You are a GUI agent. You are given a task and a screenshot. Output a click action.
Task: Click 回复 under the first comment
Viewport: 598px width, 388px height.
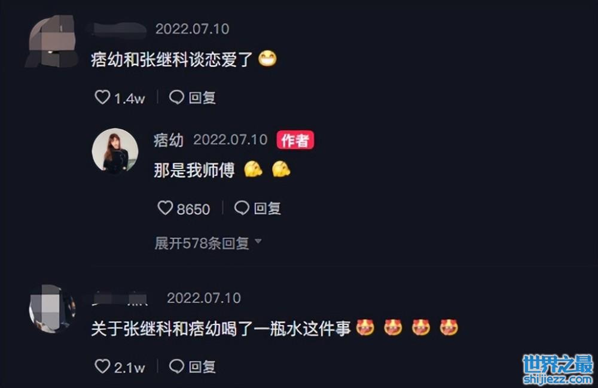[203, 98]
